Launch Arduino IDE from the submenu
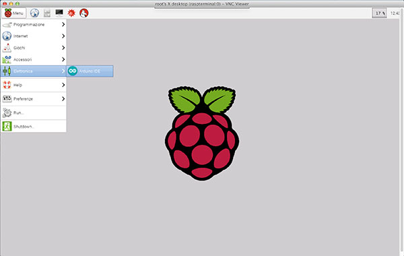 (x=90, y=71)
